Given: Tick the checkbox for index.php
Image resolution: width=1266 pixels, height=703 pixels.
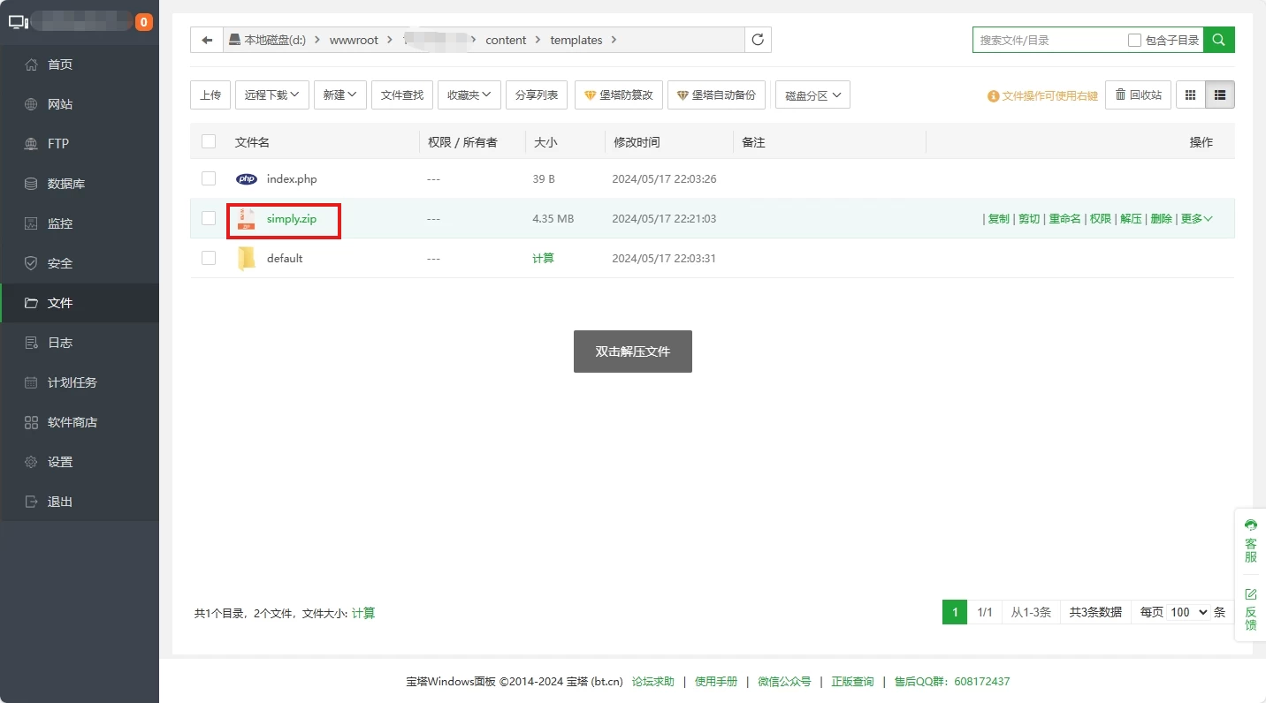Looking at the screenshot, I should click(x=209, y=178).
